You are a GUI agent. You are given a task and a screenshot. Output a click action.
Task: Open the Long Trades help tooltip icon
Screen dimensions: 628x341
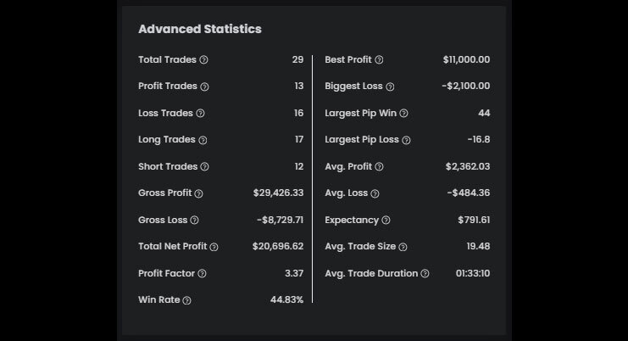click(x=203, y=140)
